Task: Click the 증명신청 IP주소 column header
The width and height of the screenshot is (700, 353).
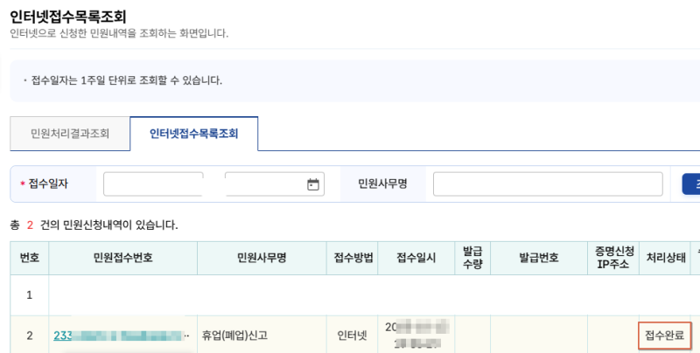Action: pos(613,258)
